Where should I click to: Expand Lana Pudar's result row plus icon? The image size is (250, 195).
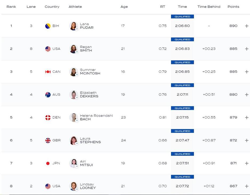point(247,26)
